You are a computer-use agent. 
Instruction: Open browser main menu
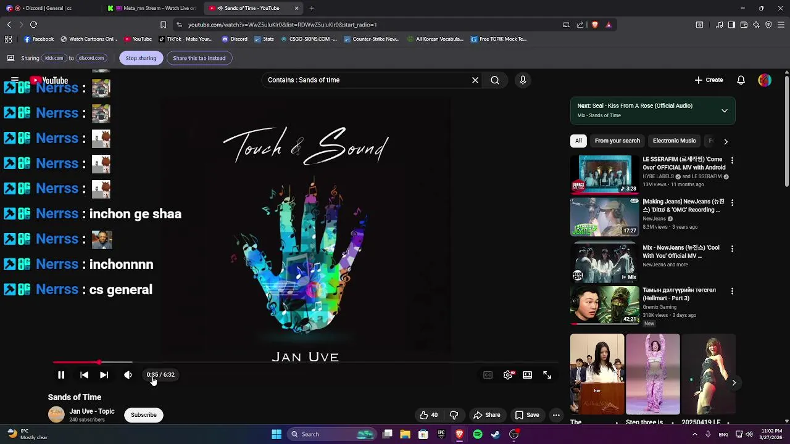click(x=781, y=25)
